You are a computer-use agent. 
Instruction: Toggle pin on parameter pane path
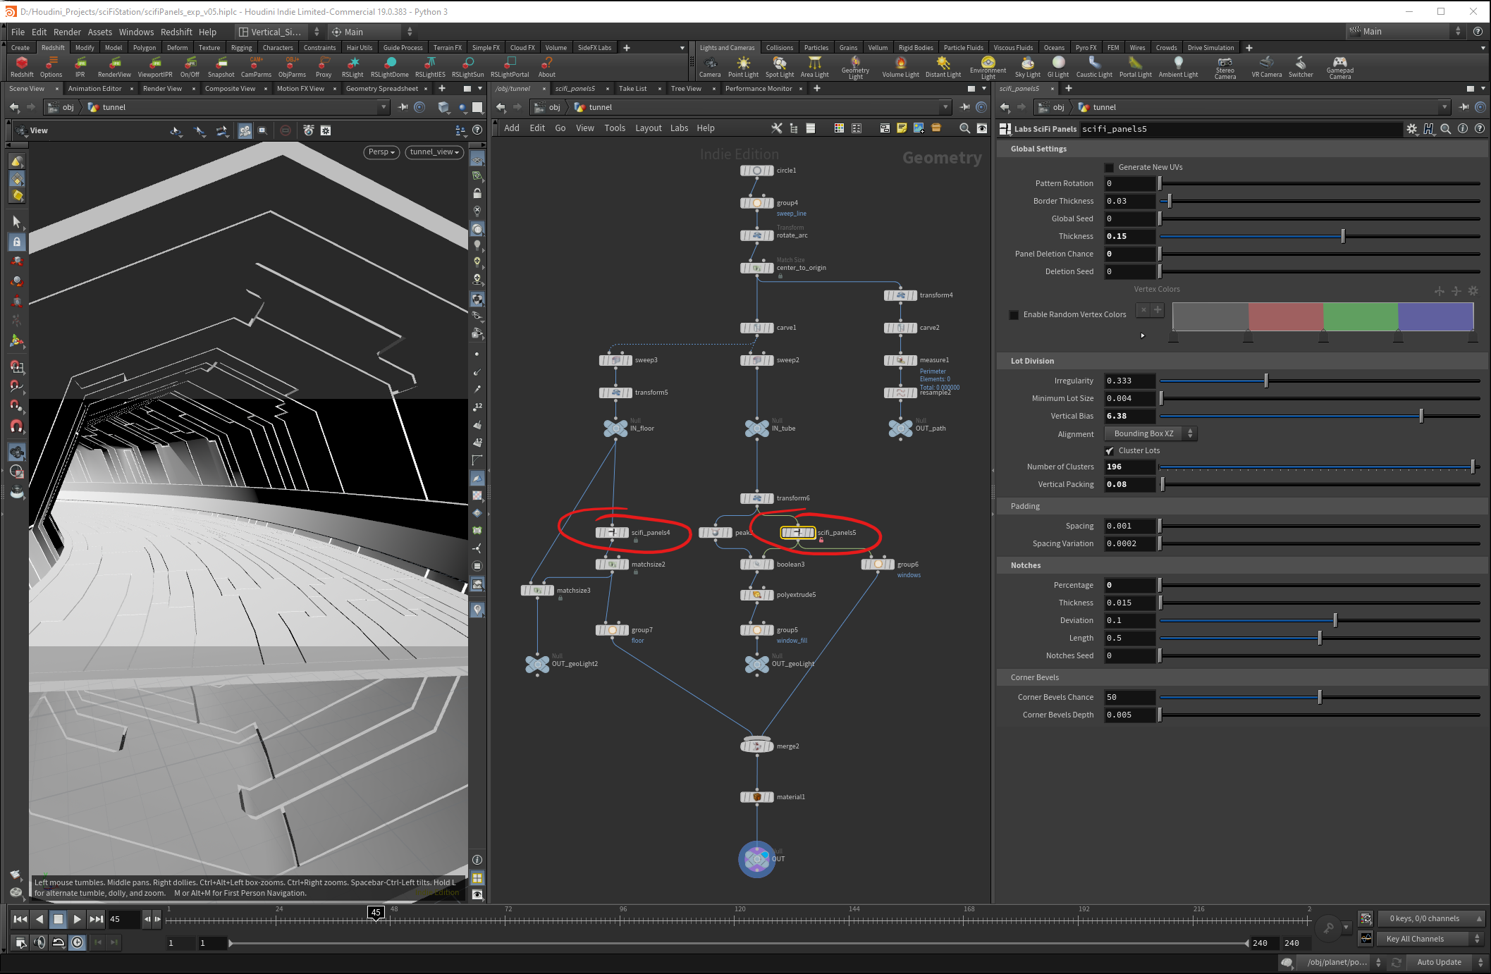pos(1464,107)
